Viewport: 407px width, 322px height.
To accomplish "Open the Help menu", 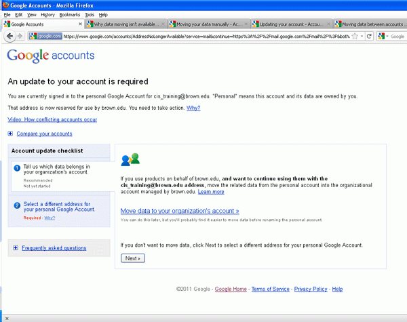I will (103, 15).
